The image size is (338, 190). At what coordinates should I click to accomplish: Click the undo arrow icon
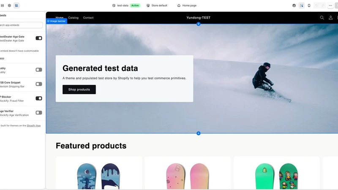point(316,5)
